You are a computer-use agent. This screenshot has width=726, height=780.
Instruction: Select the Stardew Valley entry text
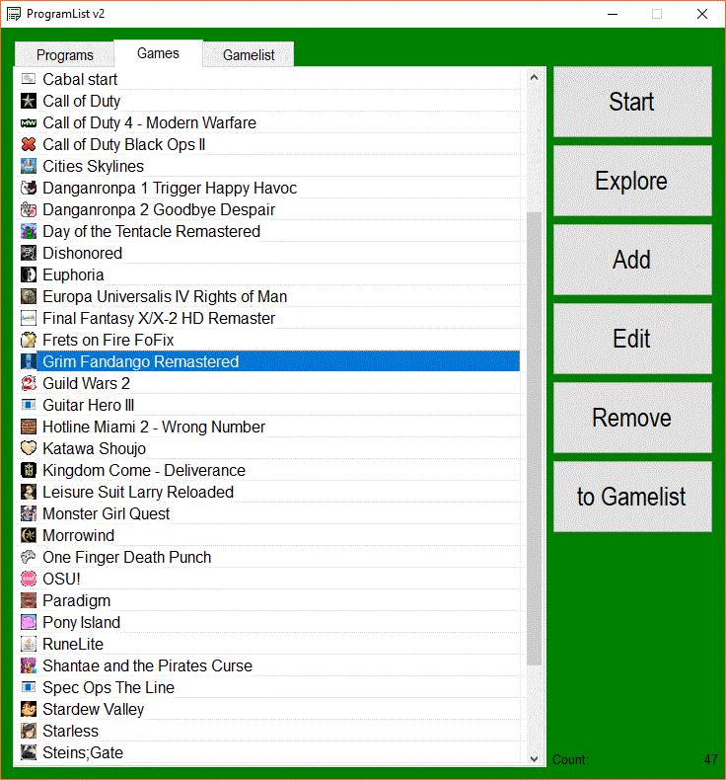(x=94, y=709)
